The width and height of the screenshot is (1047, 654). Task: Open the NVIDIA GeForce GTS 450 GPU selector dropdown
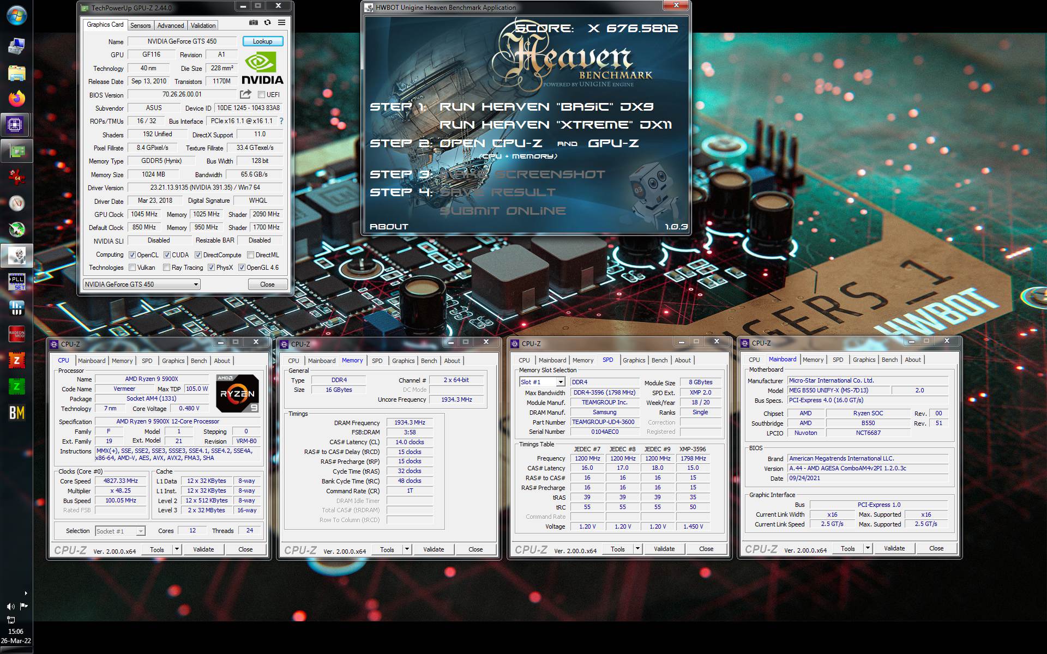click(142, 284)
